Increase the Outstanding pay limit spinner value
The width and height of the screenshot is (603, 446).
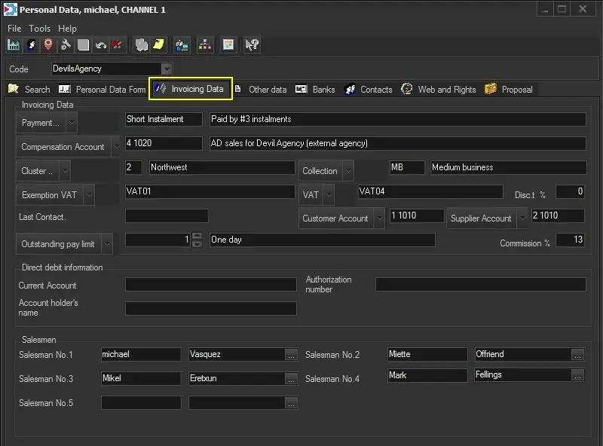pyautogui.click(x=197, y=236)
